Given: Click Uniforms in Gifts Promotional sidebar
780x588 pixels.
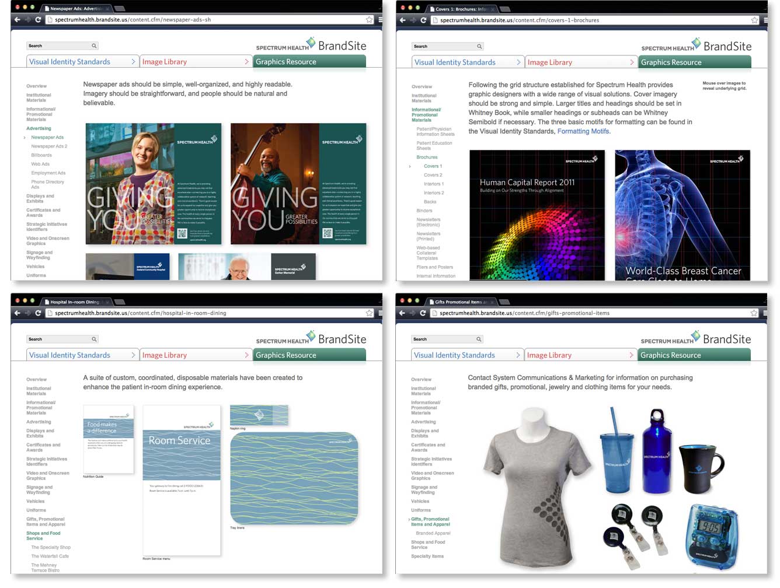Looking at the screenshot, I should point(421,510).
